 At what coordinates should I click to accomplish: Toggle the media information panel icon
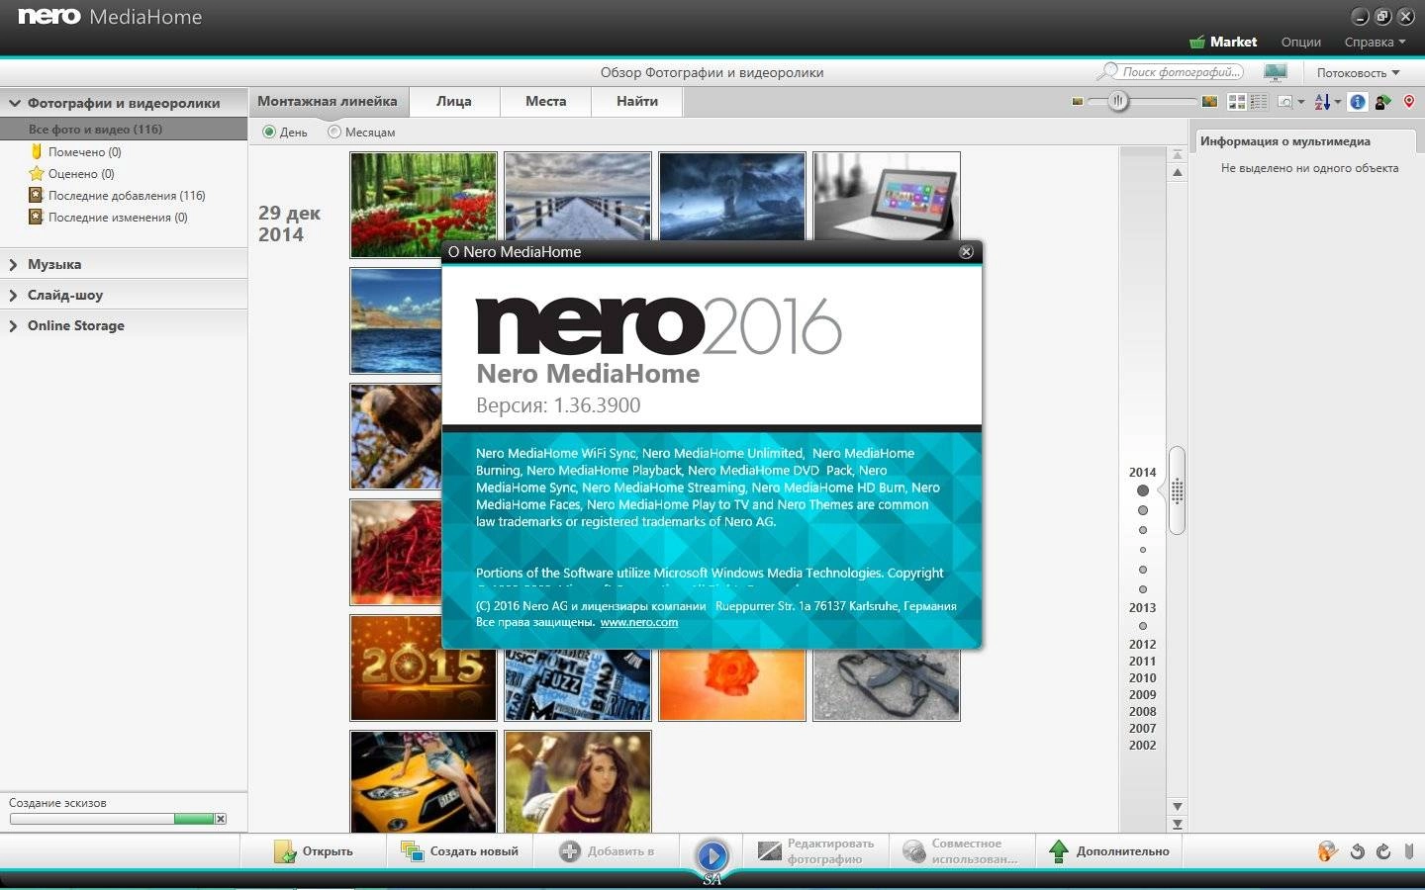point(1358,101)
